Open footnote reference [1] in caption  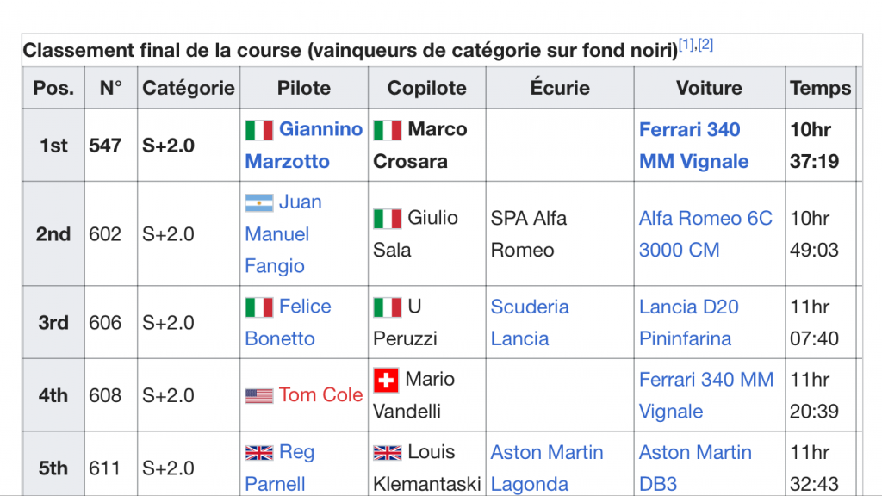[686, 45]
